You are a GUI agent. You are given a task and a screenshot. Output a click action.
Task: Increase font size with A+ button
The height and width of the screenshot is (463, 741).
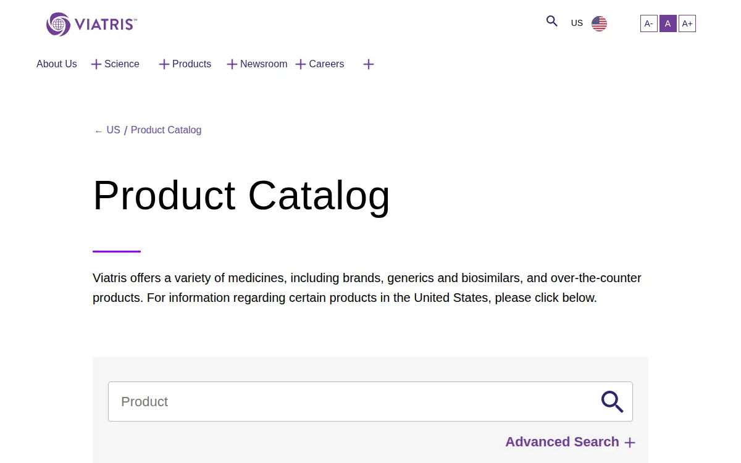point(687,23)
